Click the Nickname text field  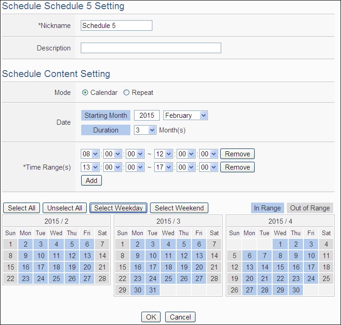116,26
